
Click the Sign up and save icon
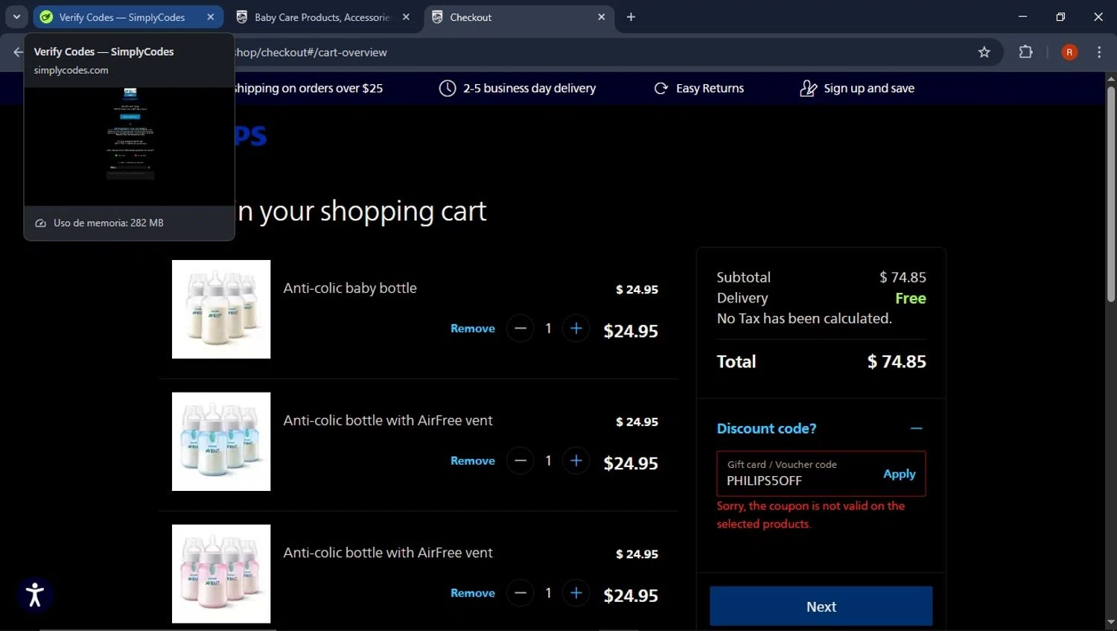(808, 88)
